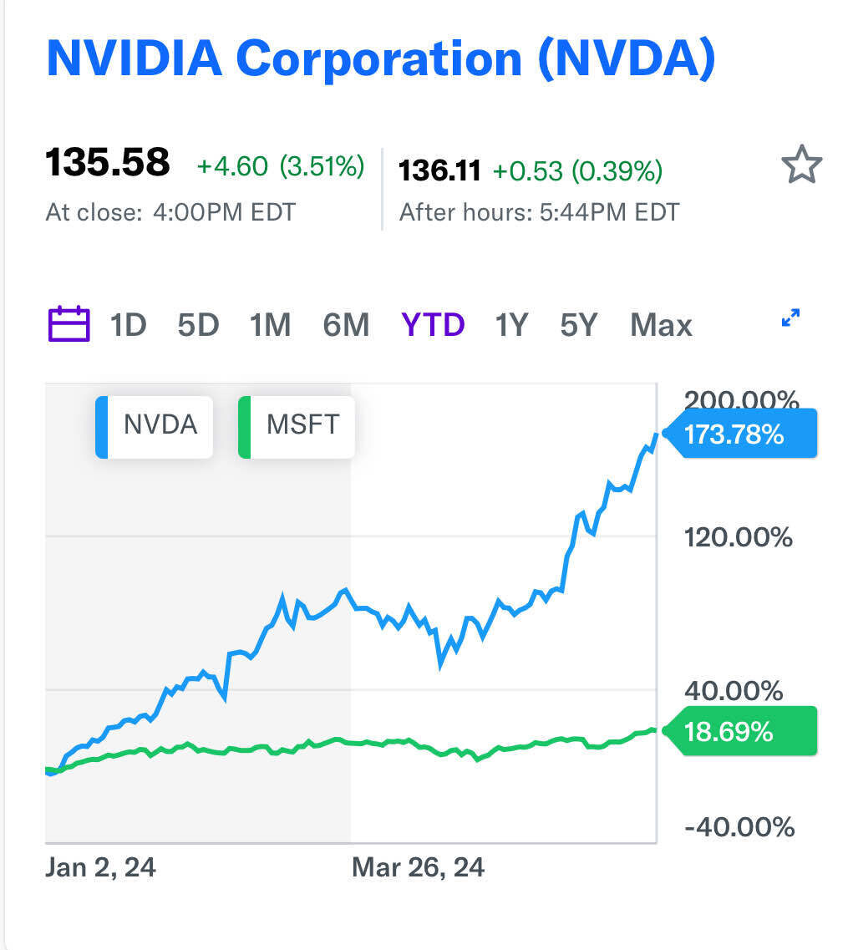
Task: Switch chart to 6M range
Action: click(x=346, y=324)
